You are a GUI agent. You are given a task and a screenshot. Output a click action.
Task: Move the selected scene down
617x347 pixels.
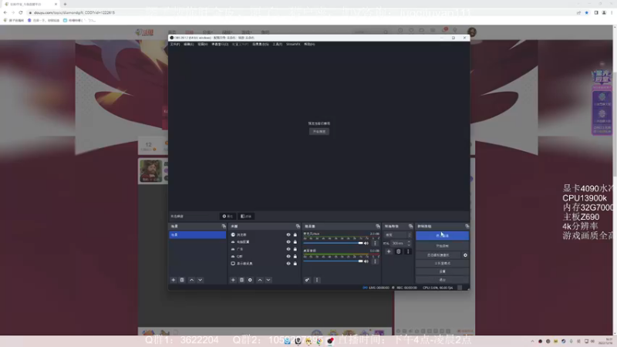click(201, 280)
